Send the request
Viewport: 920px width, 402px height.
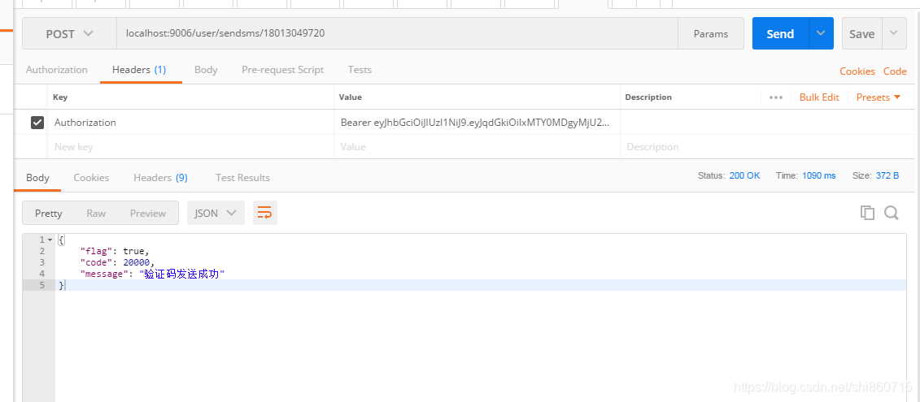pyautogui.click(x=780, y=34)
